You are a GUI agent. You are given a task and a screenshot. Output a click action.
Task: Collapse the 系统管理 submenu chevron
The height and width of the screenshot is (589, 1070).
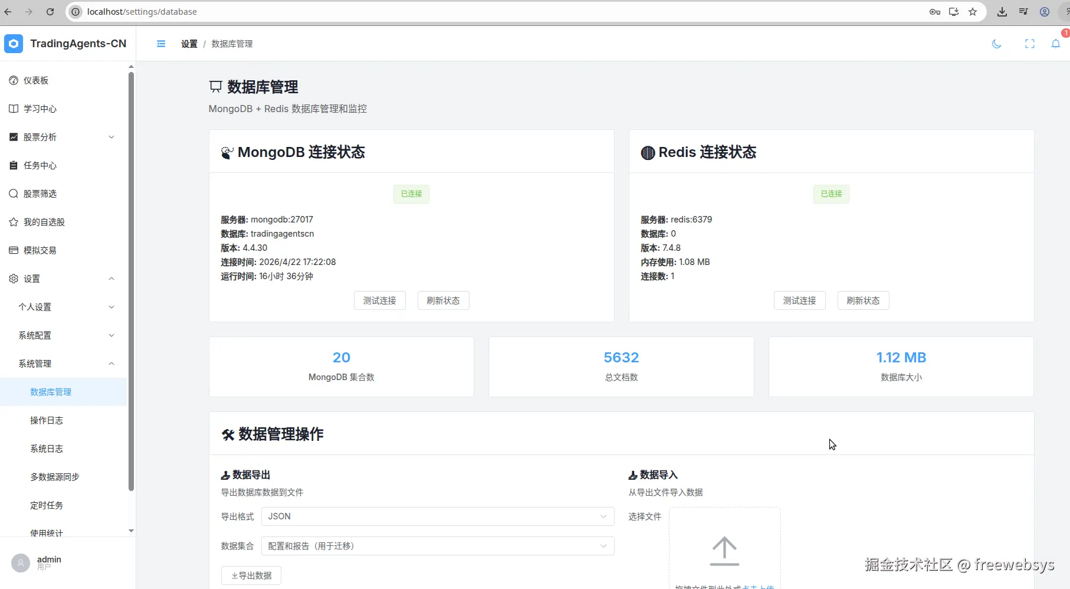111,364
